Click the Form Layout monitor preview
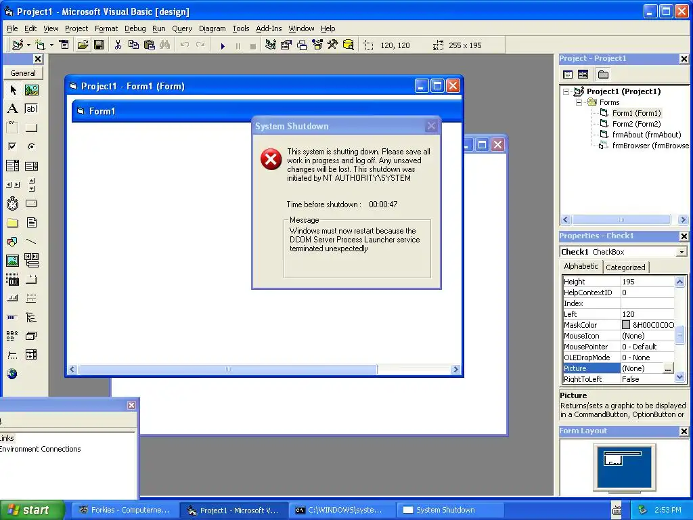 (625, 468)
